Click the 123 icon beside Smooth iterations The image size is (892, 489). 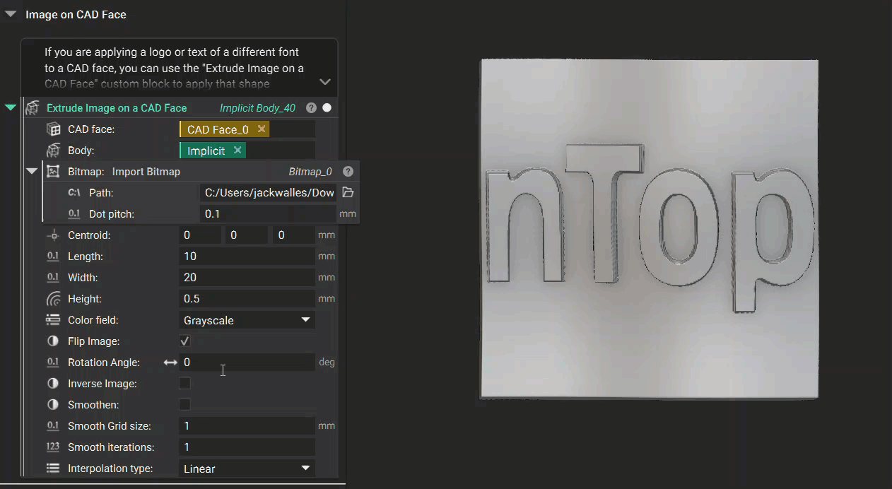click(x=52, y=447)
